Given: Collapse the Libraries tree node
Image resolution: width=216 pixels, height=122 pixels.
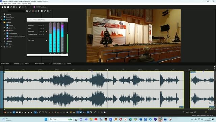Looking at the screenshot, I should 2,22.
